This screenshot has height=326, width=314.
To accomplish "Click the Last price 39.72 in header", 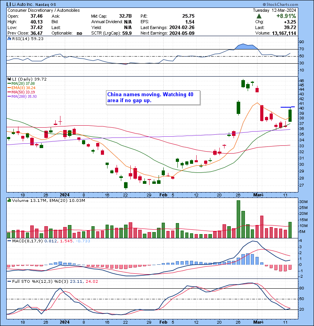I will point(290,27).
